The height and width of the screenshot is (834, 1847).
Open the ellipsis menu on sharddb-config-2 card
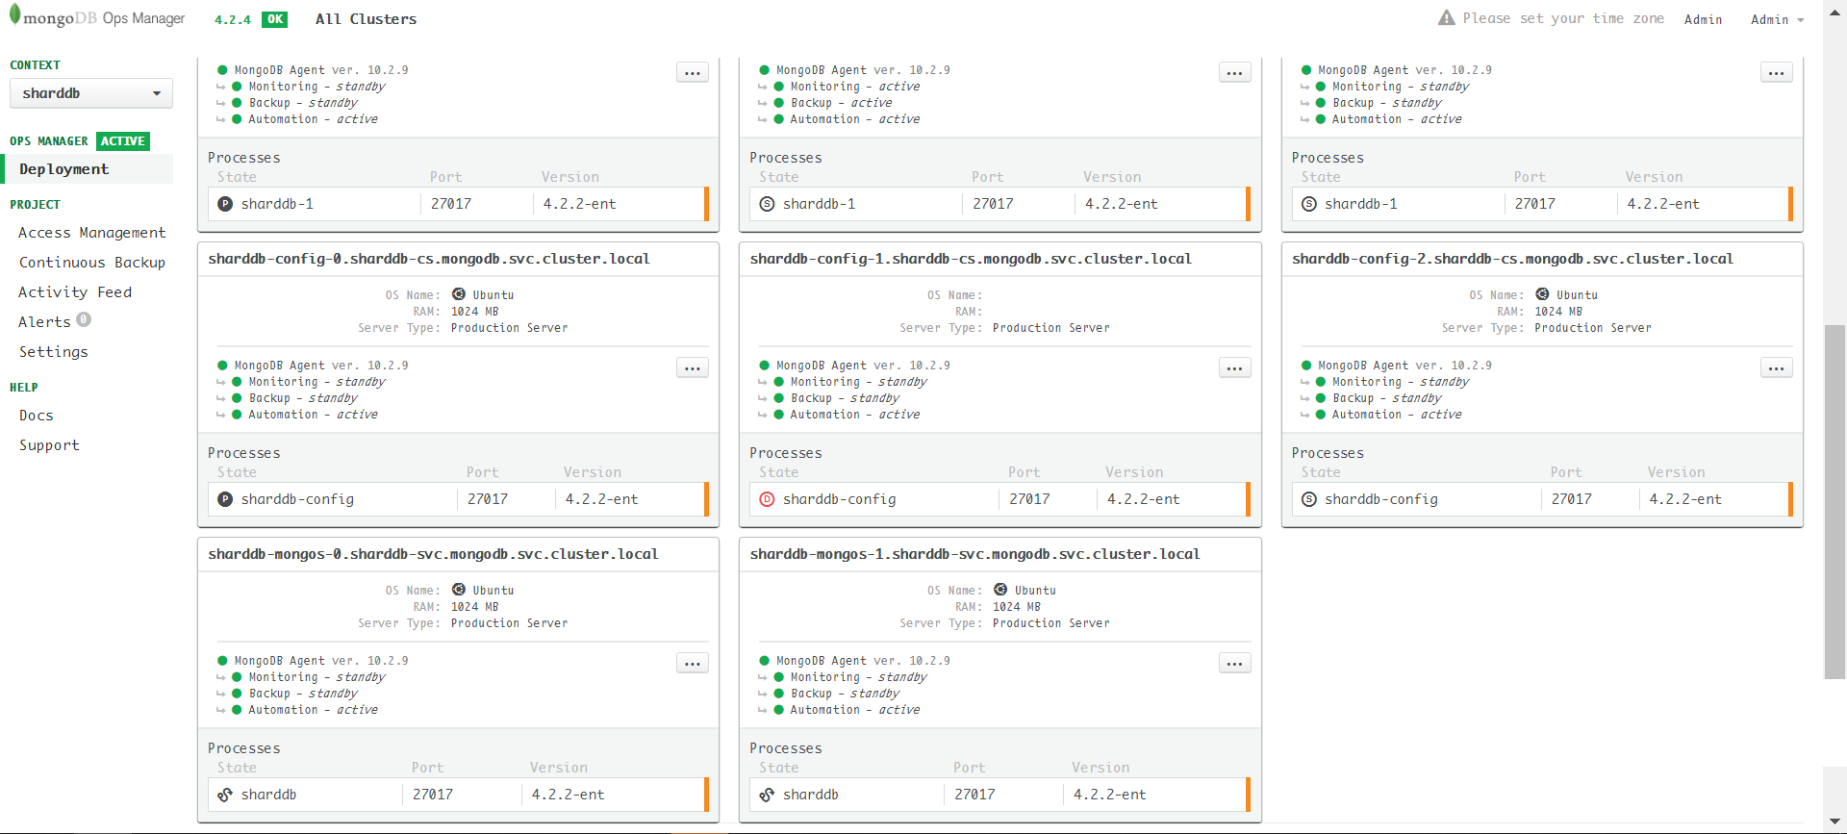tap(1777, 368)
